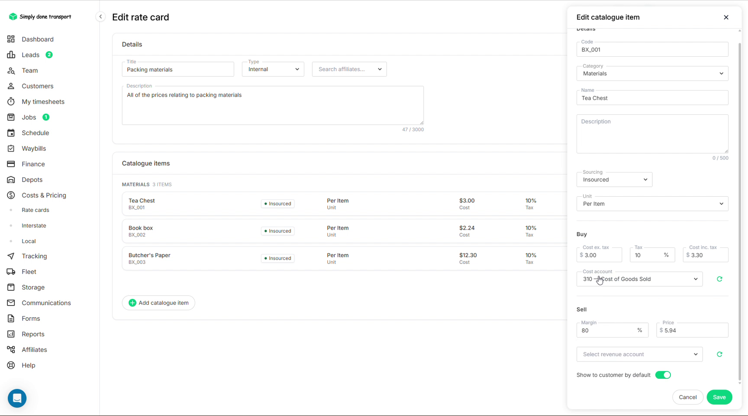The image size is (748, 416).
Task: Click the Storage box icon
Action: 11,287
